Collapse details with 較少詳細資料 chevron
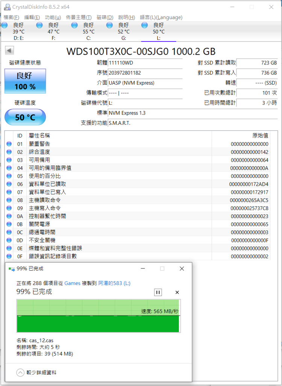 [x=20, y=372]
